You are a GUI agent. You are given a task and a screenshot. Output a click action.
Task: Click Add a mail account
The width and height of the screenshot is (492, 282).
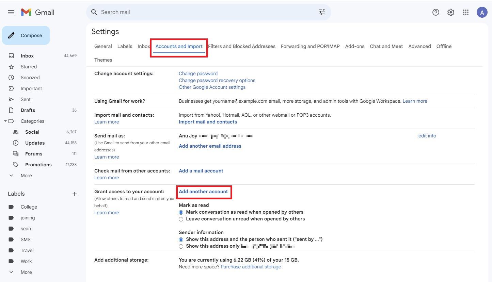[201, 171]
